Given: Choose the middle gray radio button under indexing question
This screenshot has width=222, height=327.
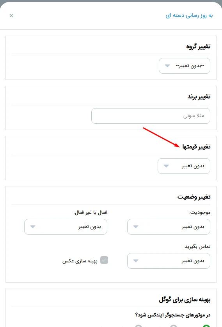Looking at the screenshot, I should coord(174,326).
